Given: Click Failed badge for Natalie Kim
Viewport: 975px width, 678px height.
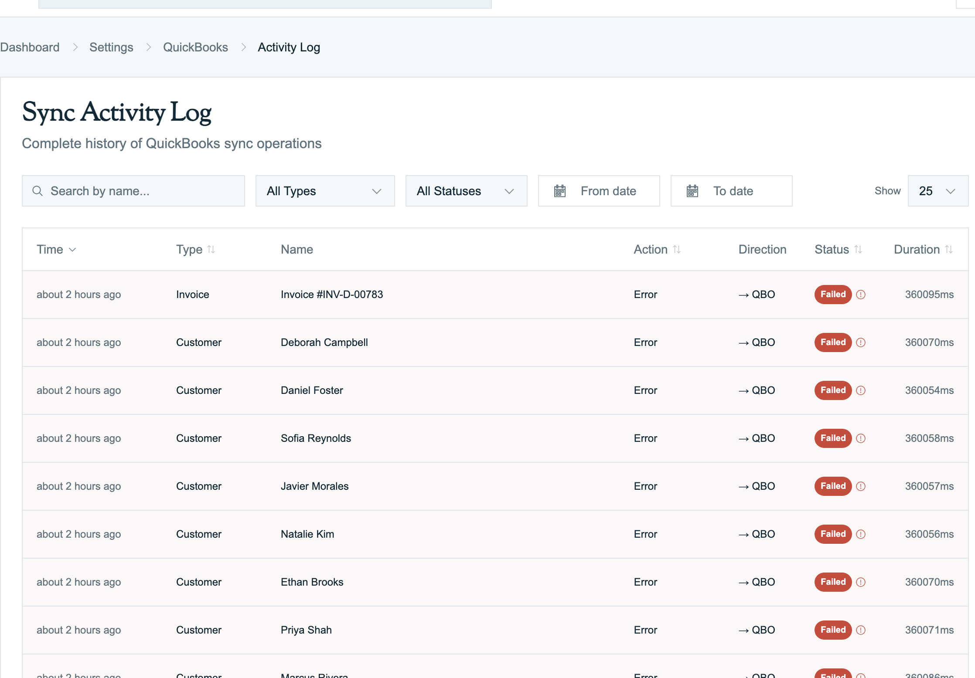Looking at the screenshot, I should (833, 534).
